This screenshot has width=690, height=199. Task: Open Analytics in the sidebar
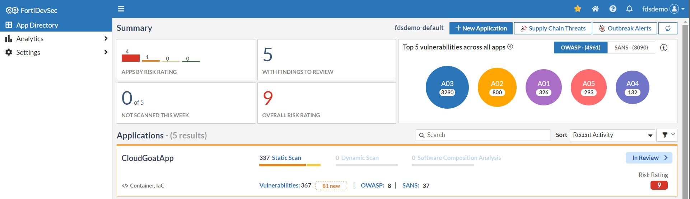click(x=56, y=38)
